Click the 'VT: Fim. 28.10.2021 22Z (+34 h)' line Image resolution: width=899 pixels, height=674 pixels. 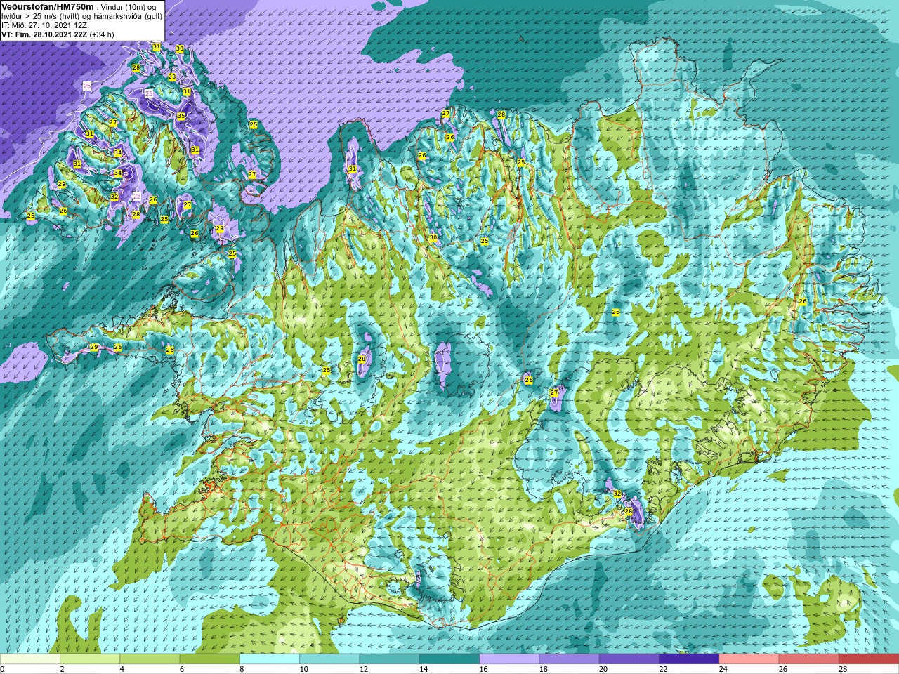pos(58,34)
